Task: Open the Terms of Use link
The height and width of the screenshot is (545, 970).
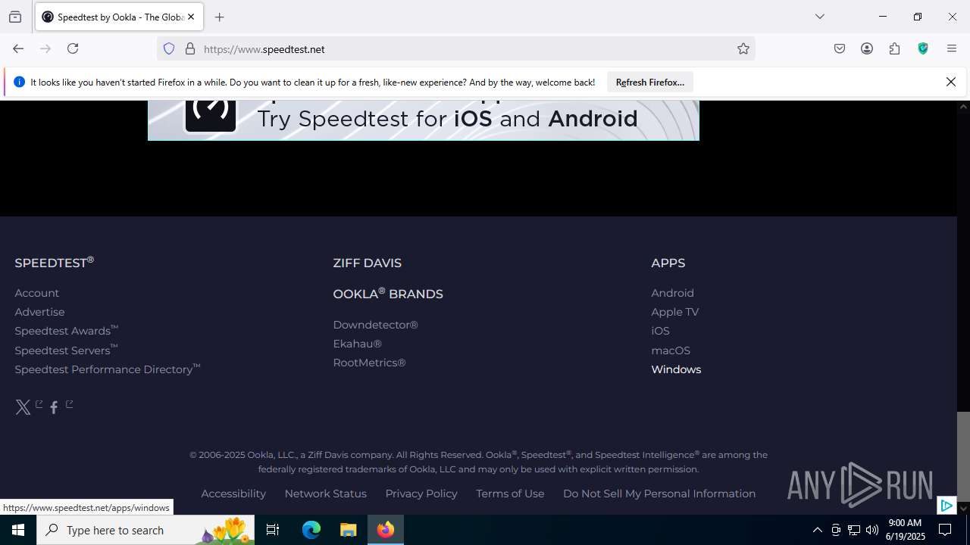Action: (510, 494)
